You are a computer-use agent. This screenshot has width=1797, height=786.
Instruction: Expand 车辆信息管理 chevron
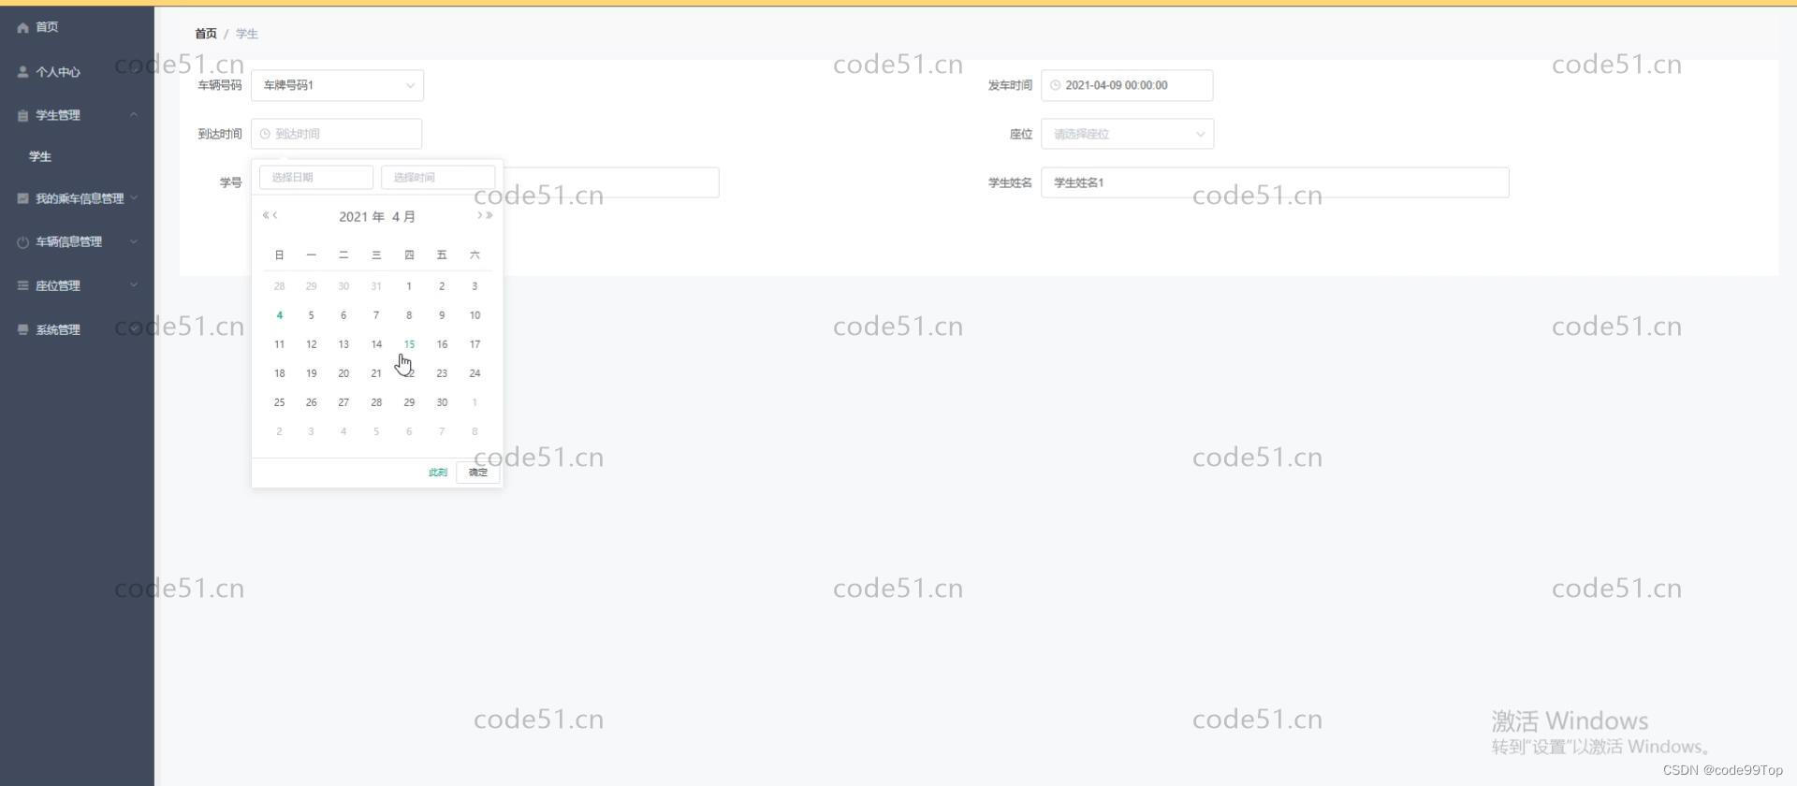point(134,241)
